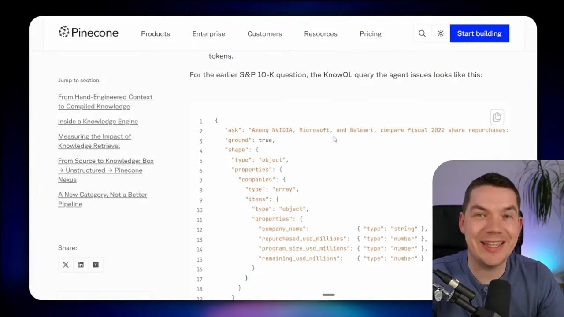Click the Start building button

479,33
